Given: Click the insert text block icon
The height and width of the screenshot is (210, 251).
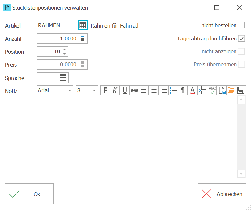Looking at the screenshot, I should coord(202,90).
